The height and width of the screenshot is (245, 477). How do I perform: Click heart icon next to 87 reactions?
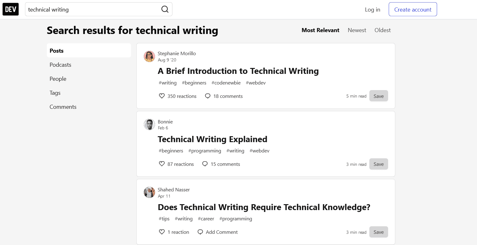[162, 164]
